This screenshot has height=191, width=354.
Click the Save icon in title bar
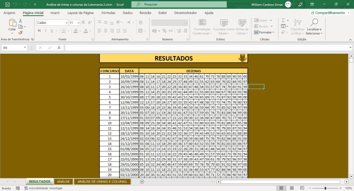point(8,4)
